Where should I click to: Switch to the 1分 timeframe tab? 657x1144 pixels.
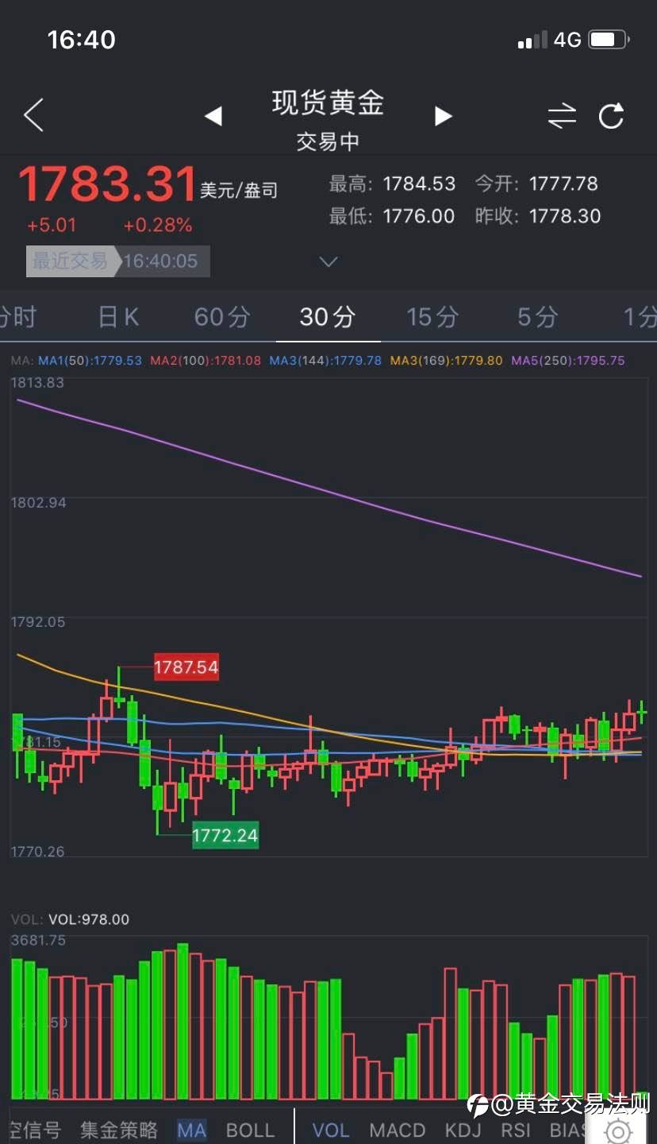[x=640, y=317]
